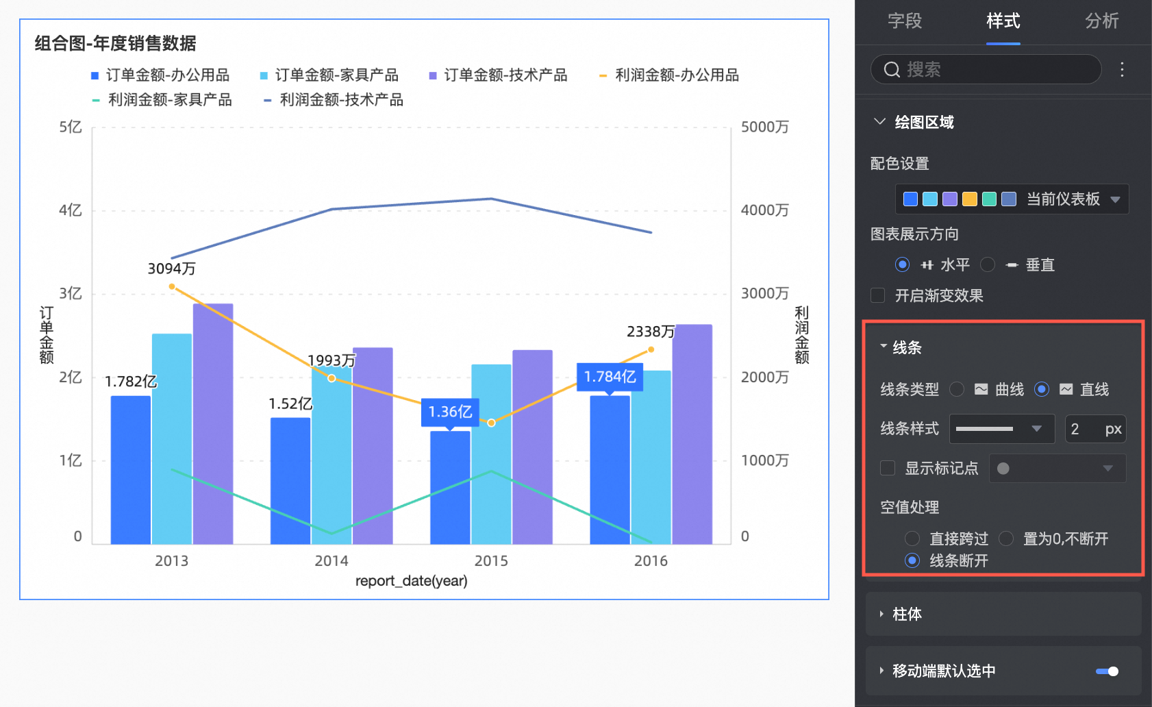Open the 当前仪表板 color scheme dropdown
This screenshot has width=1152, height=707.
(x=1012, y=199)
